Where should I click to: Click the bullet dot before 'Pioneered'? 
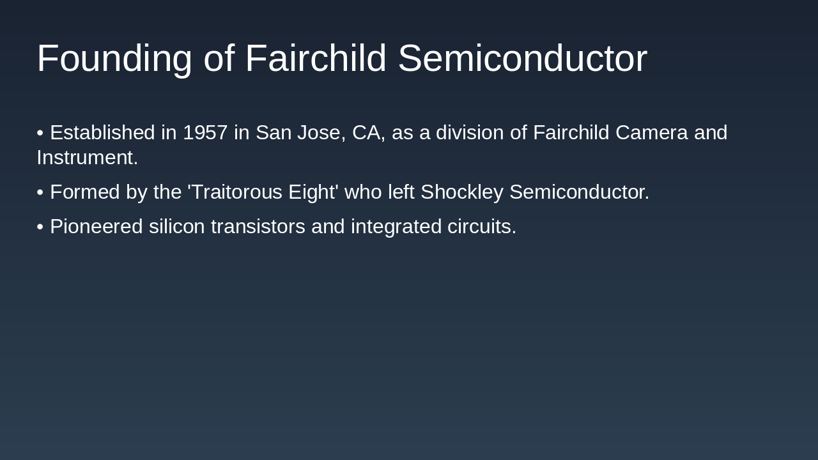40,227
